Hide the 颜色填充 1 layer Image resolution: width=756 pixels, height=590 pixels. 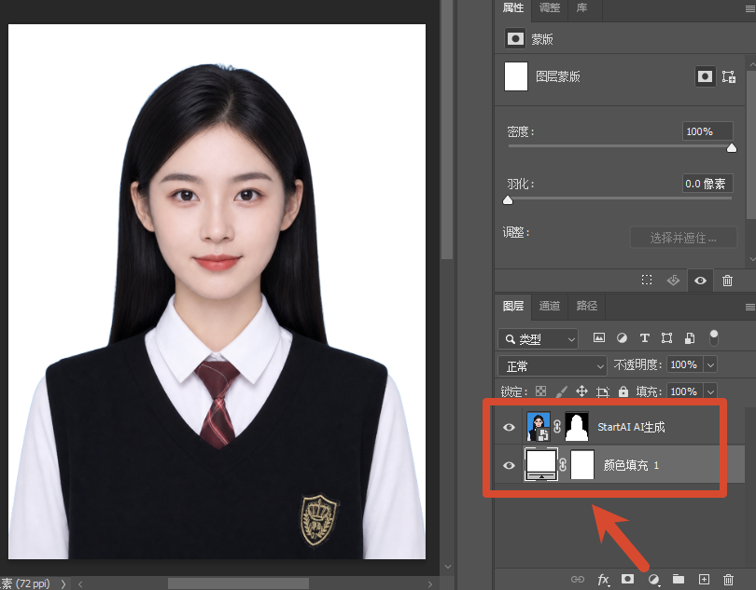tap(509, 465)
